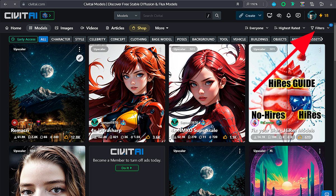The height and width of the screenshot is (196, 336).
Task: Expand the Models search category dropdown
Action: pos(127,16)
